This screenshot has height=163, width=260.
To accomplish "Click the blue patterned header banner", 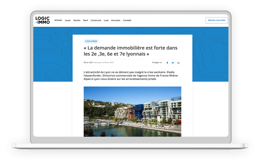I will pyautogui.click(x=53, y=54).
